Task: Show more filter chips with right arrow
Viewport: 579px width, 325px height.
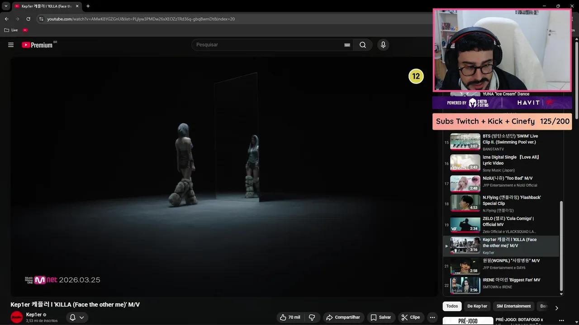Action: (556, 307)
